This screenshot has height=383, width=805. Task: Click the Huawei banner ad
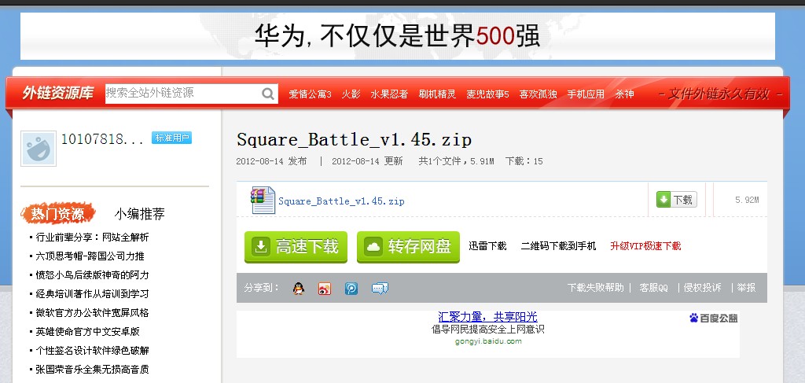click(397, 36)
